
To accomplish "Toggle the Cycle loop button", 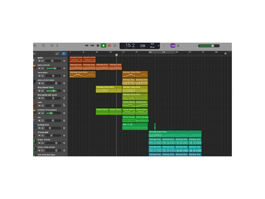I will [115, 45].
